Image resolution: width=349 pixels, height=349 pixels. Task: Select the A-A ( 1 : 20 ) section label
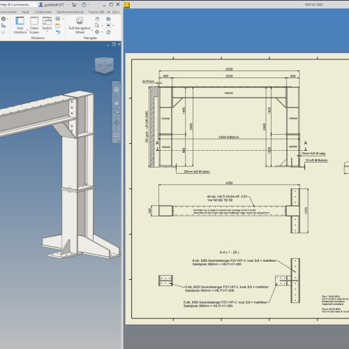point(229,252)
